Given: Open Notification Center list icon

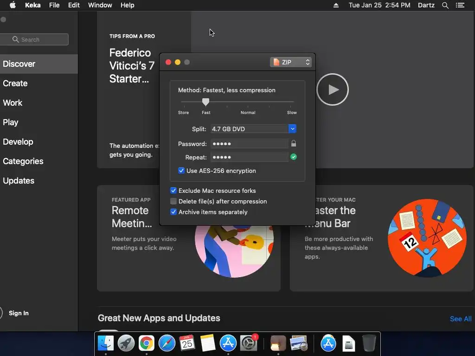Looking at the screenshot, I should (460, 5).
